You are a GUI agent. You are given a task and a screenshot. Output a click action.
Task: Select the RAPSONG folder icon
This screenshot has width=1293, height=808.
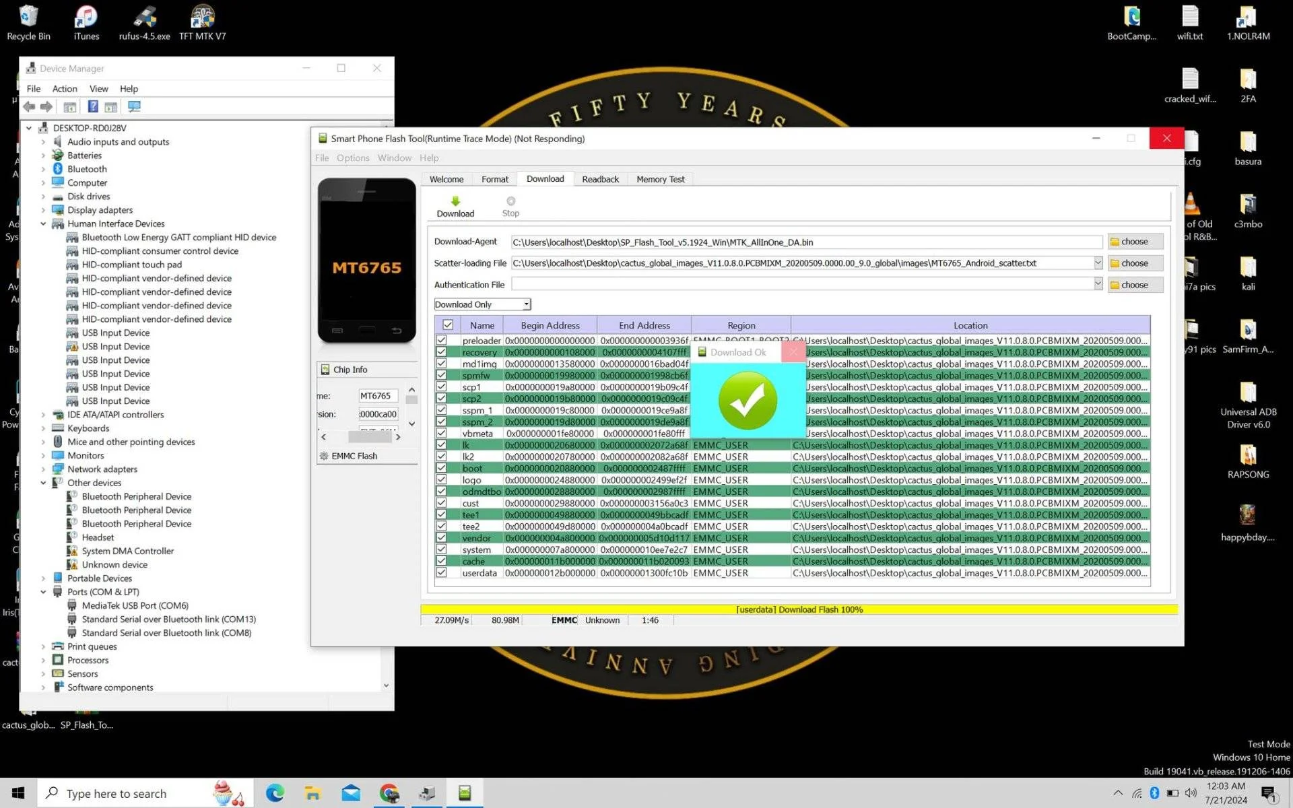click(x=1248, y=461)
